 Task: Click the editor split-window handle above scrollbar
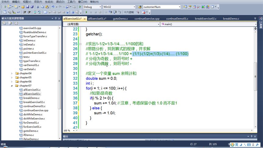(255, 29)
